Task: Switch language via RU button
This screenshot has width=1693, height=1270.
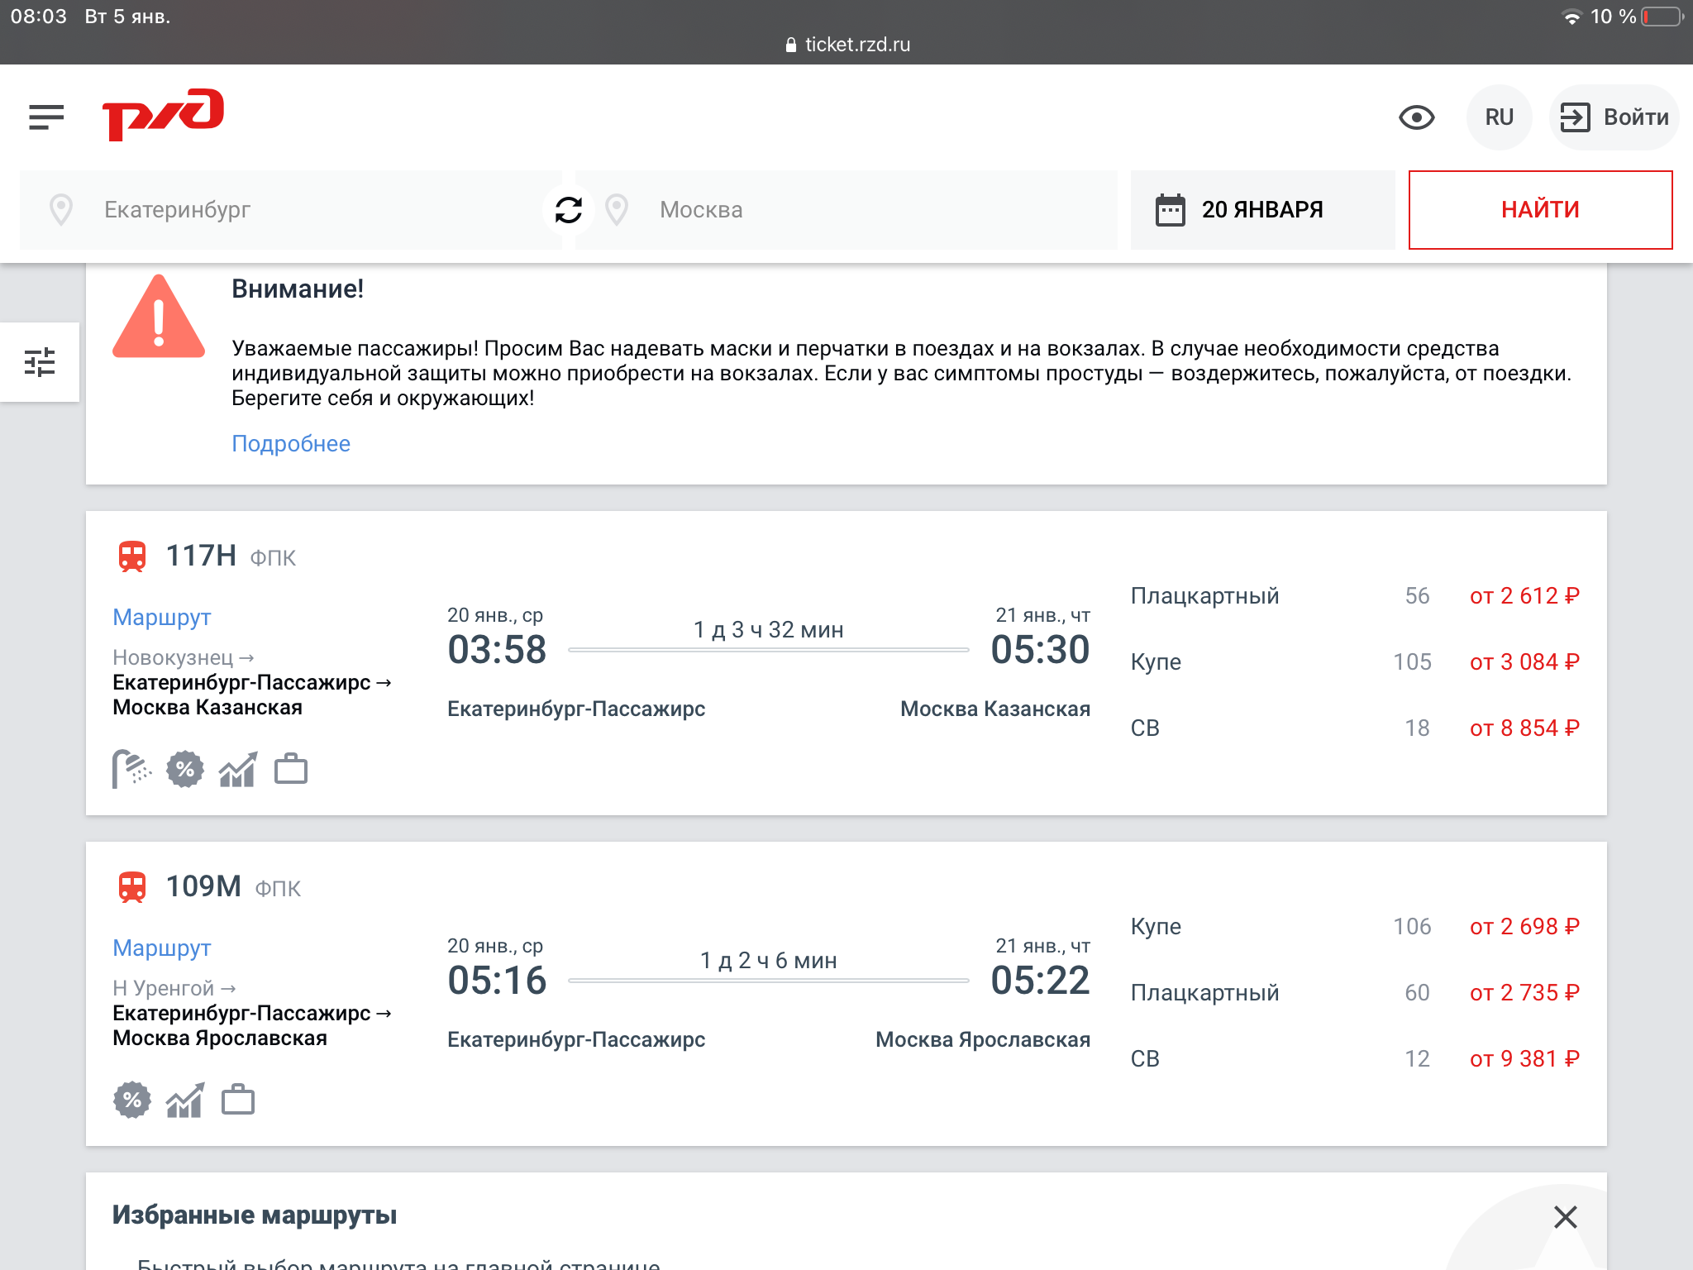Action: 1499,117
